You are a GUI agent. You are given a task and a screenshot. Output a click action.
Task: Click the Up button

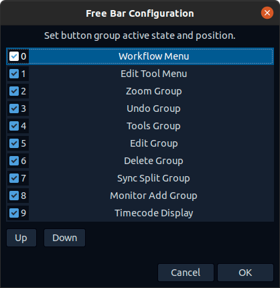coord(21,238)
